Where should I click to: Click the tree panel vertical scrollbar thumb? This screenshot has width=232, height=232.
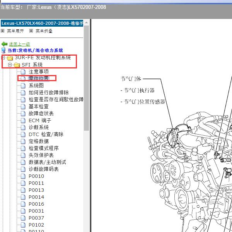click(x=86, y=78)
